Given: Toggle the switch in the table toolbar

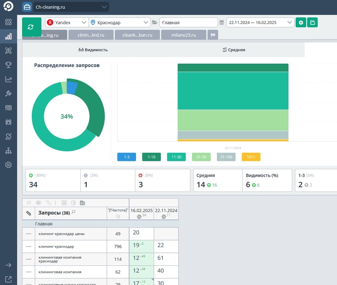Looking at the screenshot, I should (x=39, y=202).
